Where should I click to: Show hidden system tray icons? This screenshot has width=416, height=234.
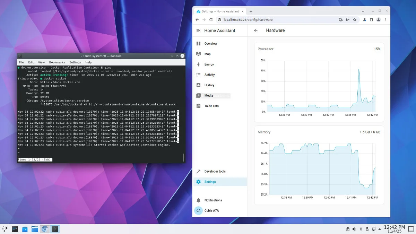380,229
